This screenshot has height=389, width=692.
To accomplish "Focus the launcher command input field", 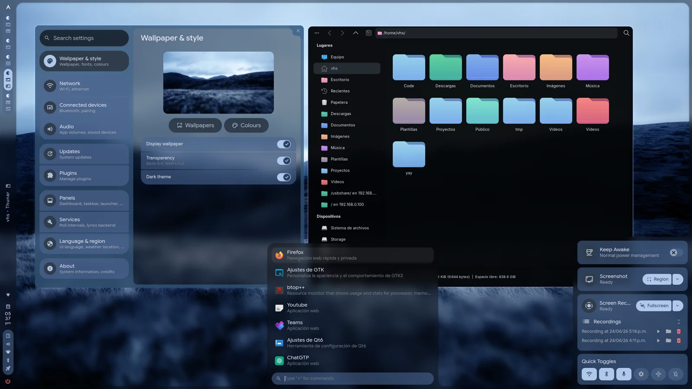I will click(x=352, y=378).
